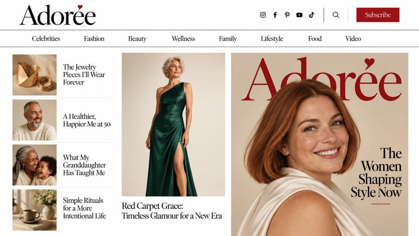Open the Celebrities menu item
Viewport: 419px width, 236px height.
[x=46, y=39]
